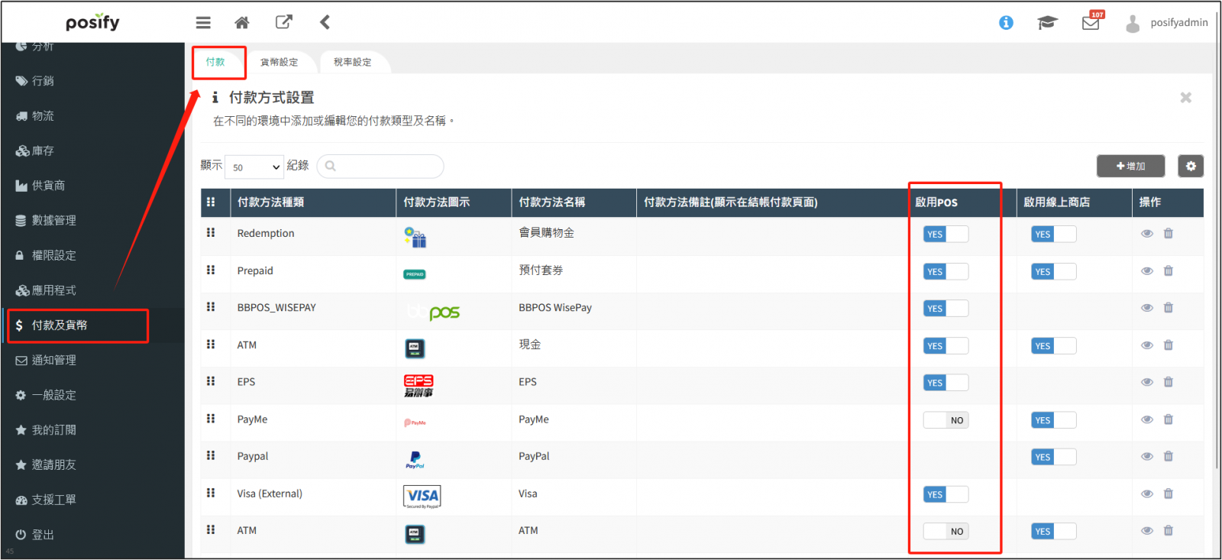Delete the Redemption payment row
The image size is (1222, 560).
click(x=1169, y=234)
